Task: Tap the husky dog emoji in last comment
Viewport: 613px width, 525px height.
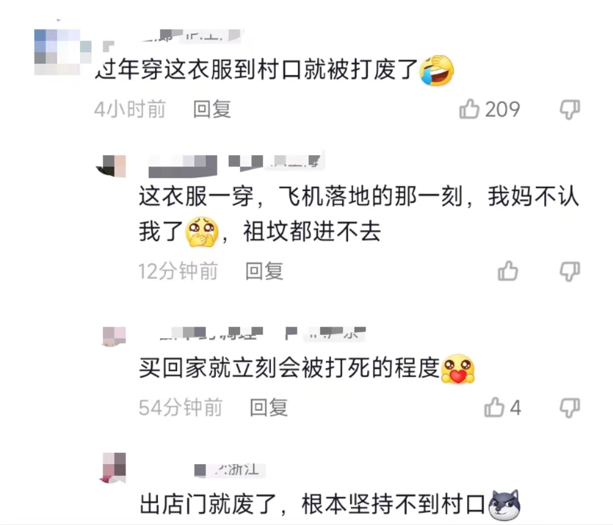Action: (505, 505)
